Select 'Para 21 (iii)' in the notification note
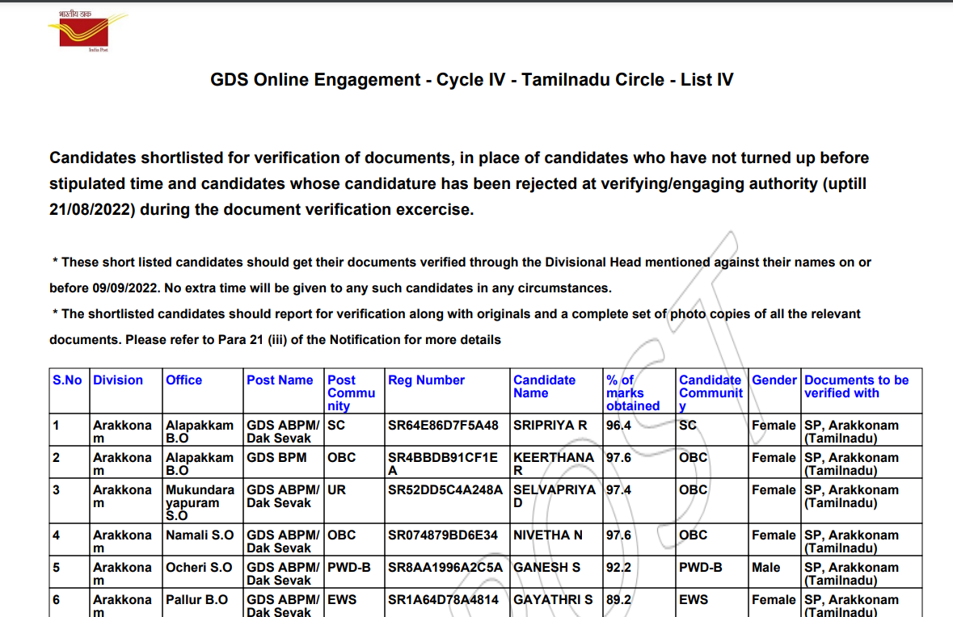953x617 pixels. 253,340
